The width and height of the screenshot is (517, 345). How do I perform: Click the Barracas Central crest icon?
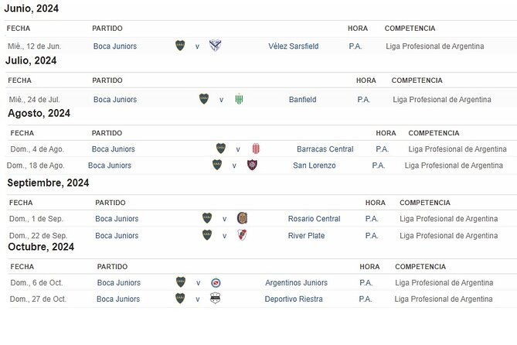[x=256, y=149]
